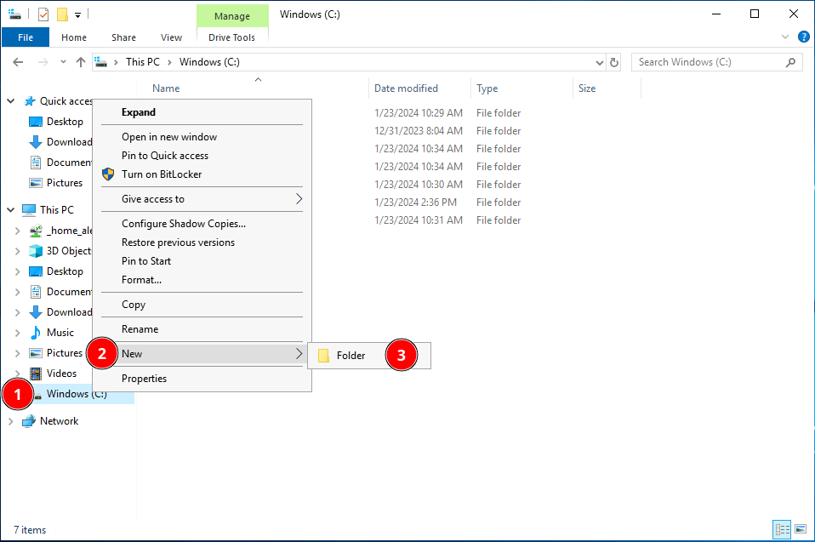Click the Search Windows (C:) input field
Screen dimensions: 815x542
click(706, 62)
